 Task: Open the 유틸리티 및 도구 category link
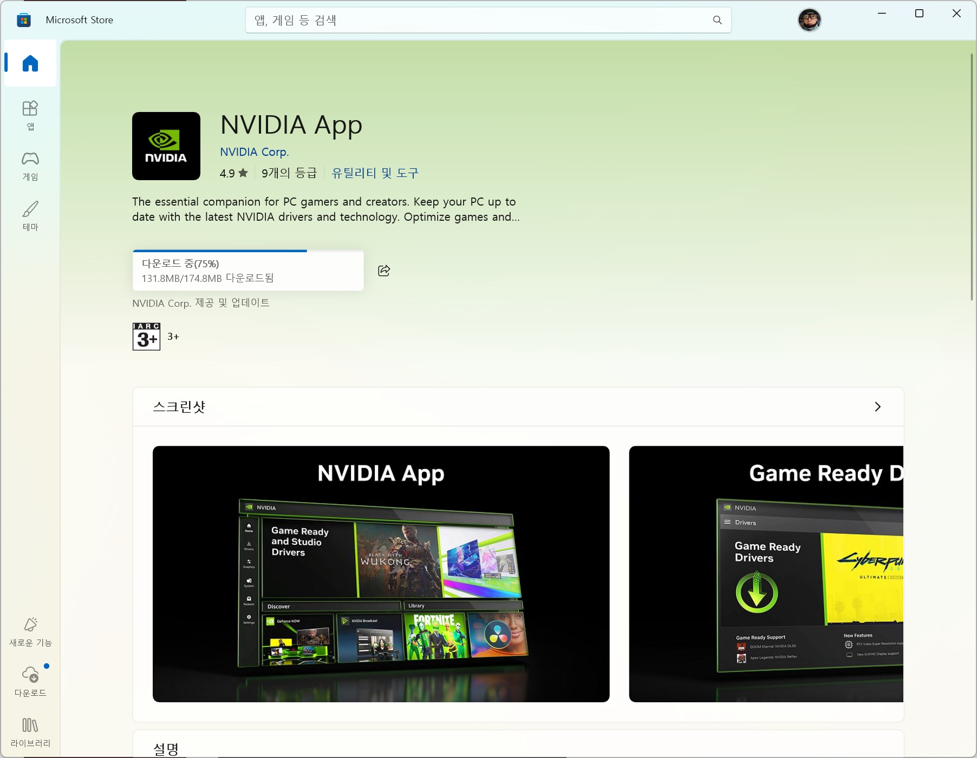click(375, 173)
